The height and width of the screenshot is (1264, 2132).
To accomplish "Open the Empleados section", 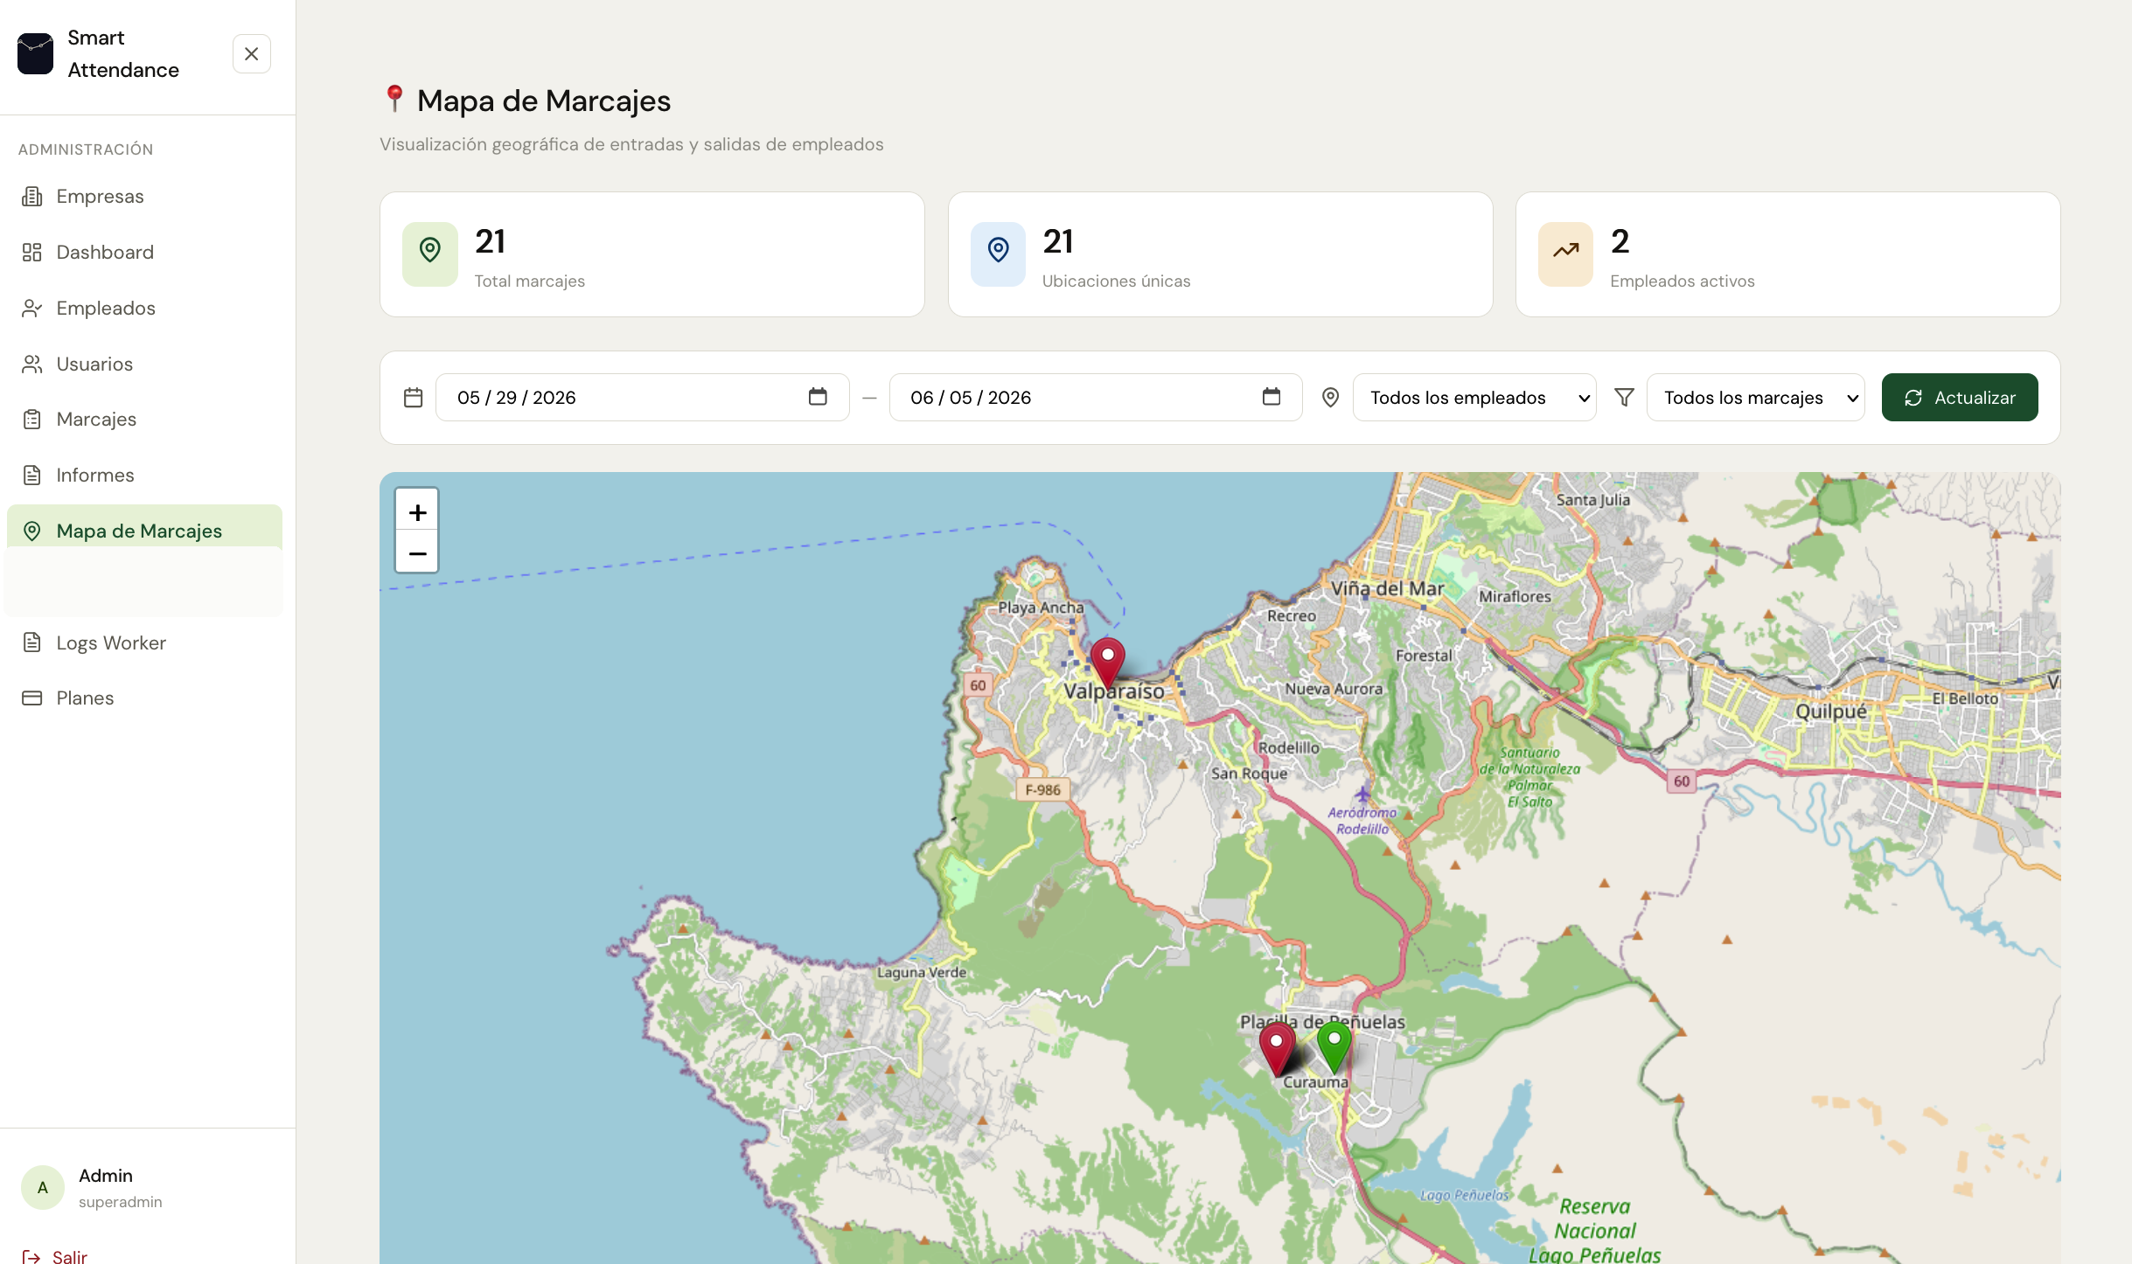I will (x=144, y=309).
